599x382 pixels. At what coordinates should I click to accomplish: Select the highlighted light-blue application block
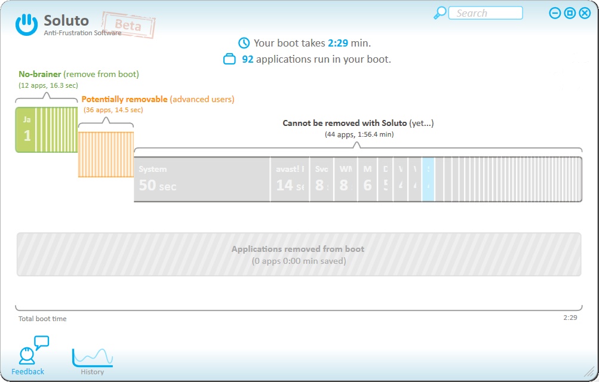click(x=428, y=179)
